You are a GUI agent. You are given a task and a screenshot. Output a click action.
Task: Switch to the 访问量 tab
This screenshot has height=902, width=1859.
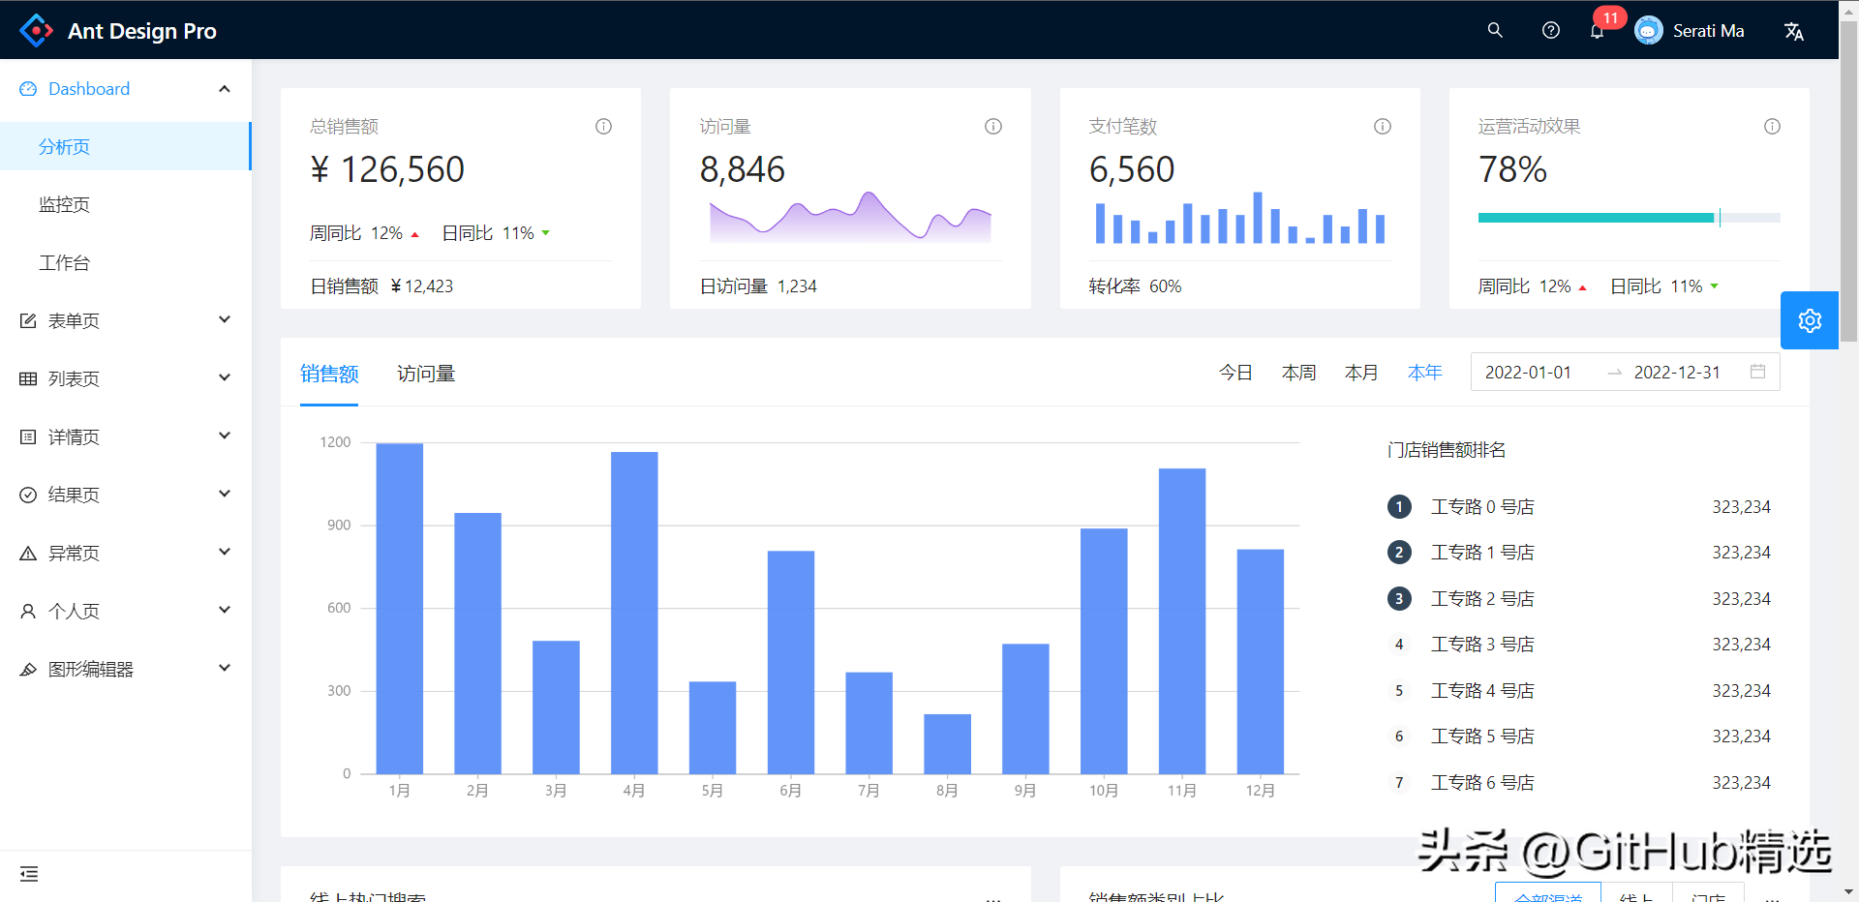tap(425, 374)
